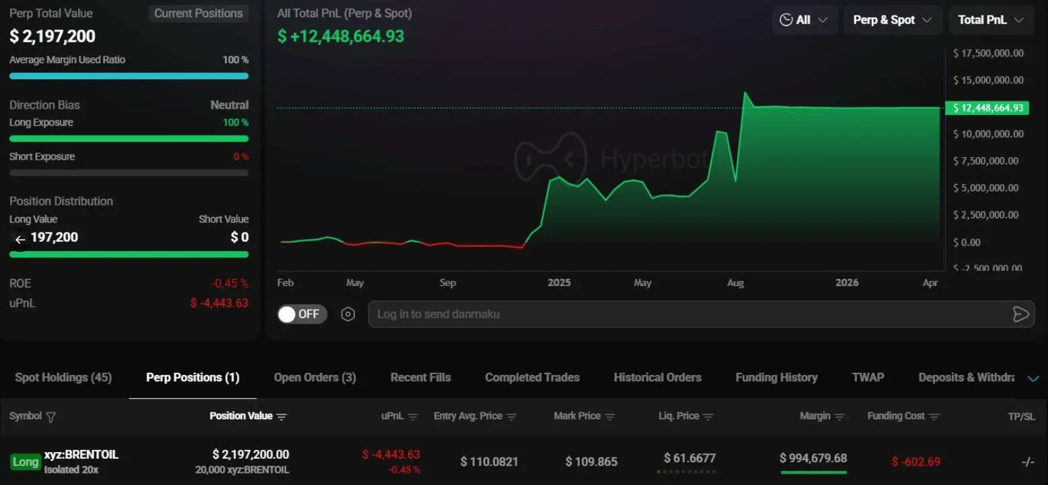The height and width of the screenshot is (485, 1048).
Task: Open the Total PnL dropdown
Action: (991, 20)
